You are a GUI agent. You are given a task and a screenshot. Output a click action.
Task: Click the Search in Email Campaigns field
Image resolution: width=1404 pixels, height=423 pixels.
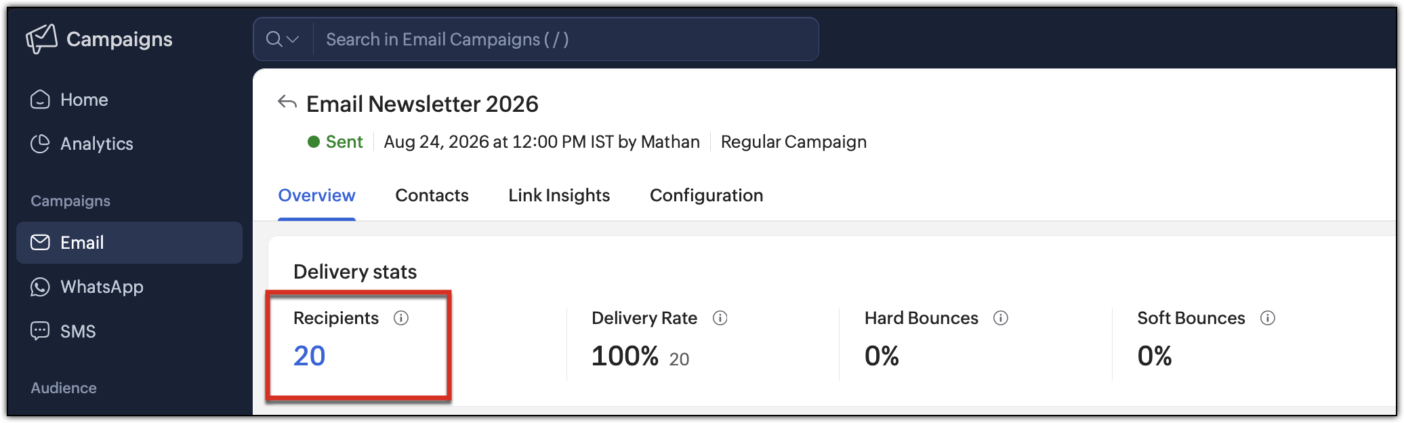(566, 39)
